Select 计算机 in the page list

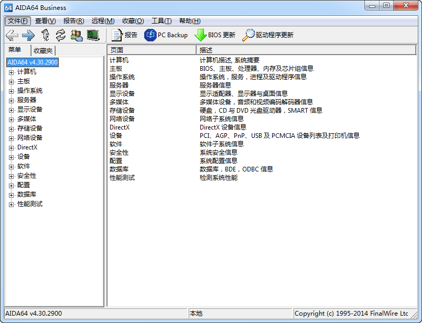(119, 60)
